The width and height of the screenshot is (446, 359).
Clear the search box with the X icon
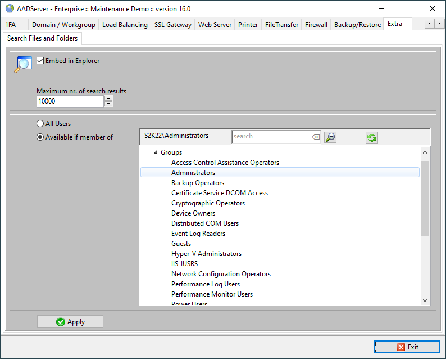316,137
